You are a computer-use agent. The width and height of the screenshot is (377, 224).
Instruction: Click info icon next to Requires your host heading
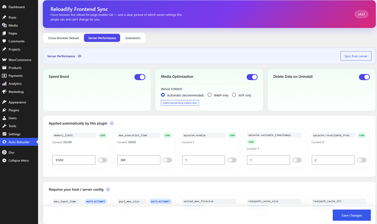coord(108,189)
